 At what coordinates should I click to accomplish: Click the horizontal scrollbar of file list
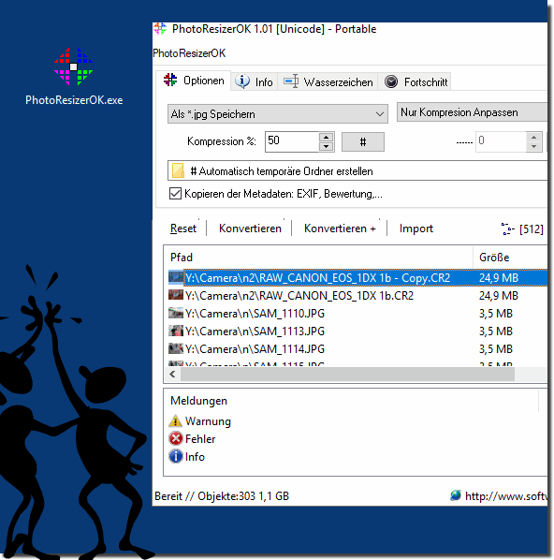point(347,375)
